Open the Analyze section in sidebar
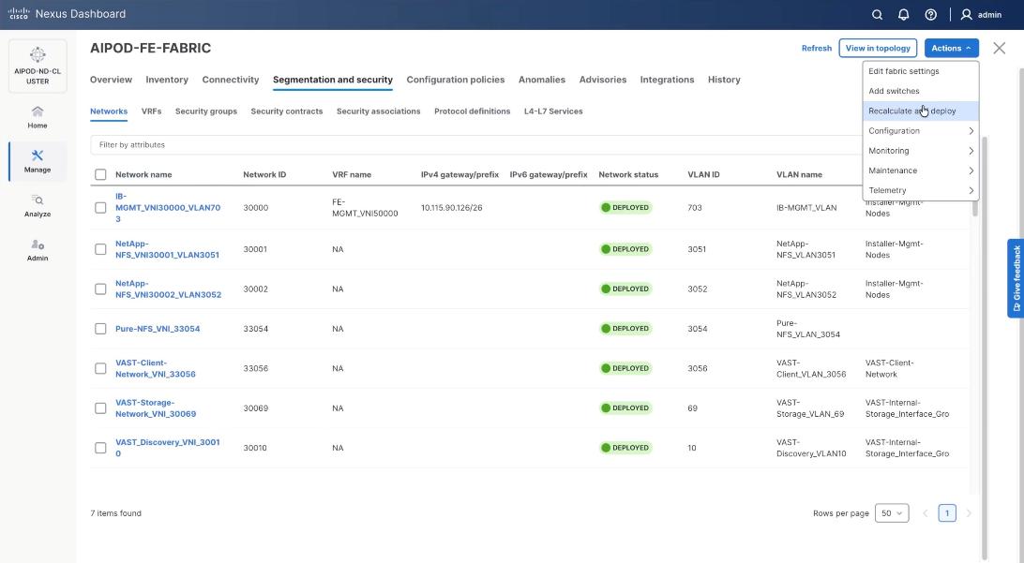 38,205
